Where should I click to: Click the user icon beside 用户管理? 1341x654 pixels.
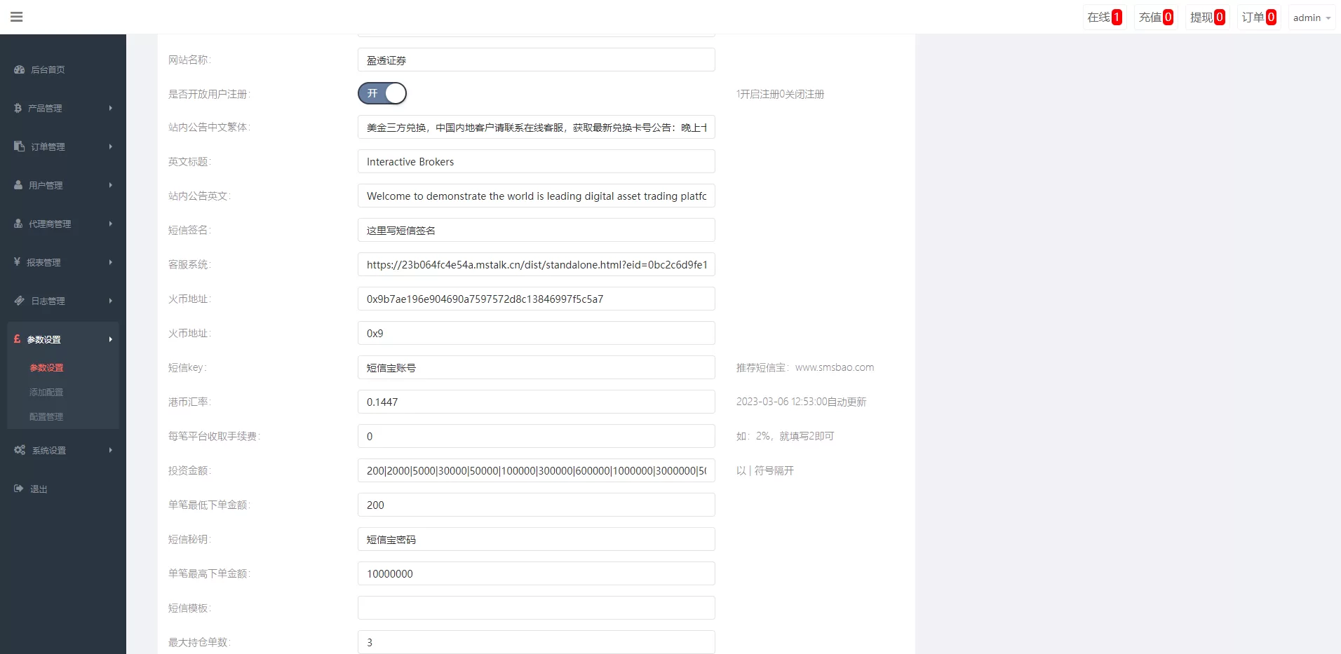pos(18,185)
